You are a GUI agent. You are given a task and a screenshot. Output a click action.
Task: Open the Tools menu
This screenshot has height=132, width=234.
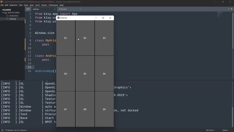[38, 5]
